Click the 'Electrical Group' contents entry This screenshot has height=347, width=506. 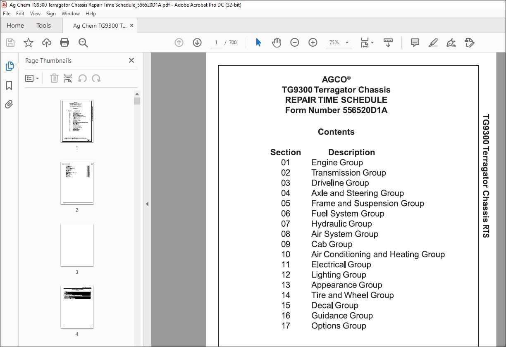tap(341, 265)
